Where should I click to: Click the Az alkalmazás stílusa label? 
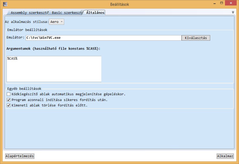point(27,22)
